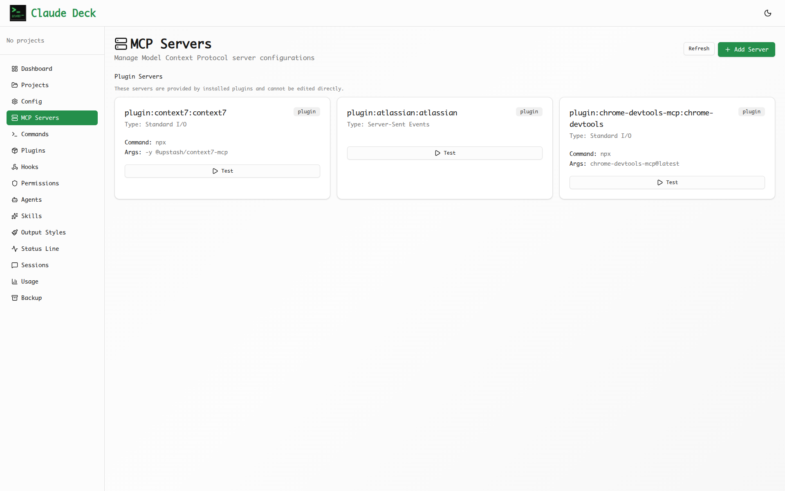Open the Plugins section in the sidebar
The height and width of the screenshot is (491, 785).
click(x=32, y=151)
